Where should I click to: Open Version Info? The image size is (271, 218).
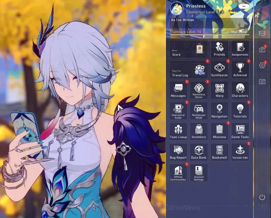pyautogui.click(x=240, y=152)
